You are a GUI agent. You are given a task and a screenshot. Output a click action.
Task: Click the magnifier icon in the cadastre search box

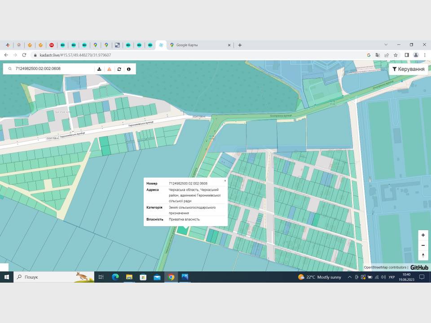(10, 69)
